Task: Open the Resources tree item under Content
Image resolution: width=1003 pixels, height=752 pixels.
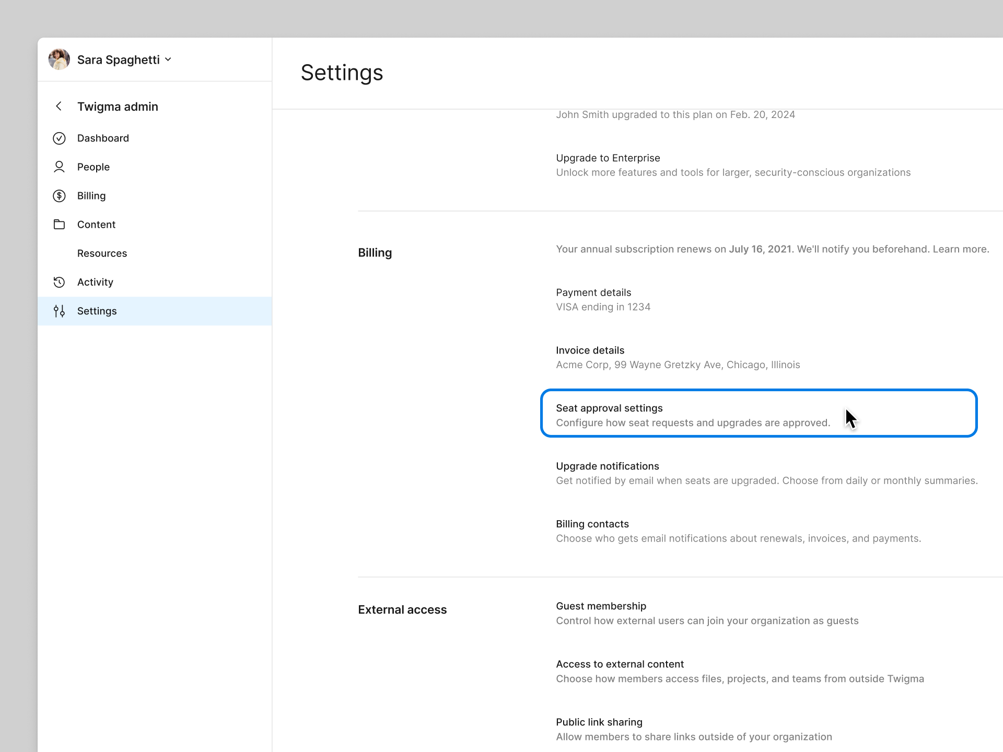Action: [102, 253]
